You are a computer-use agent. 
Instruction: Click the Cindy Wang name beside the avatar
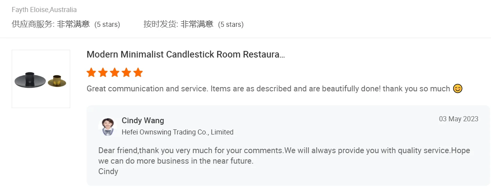143,120
